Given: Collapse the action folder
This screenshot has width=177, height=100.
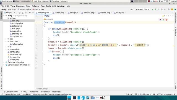Looking at the screenshot, I should (x=6, y=18).
